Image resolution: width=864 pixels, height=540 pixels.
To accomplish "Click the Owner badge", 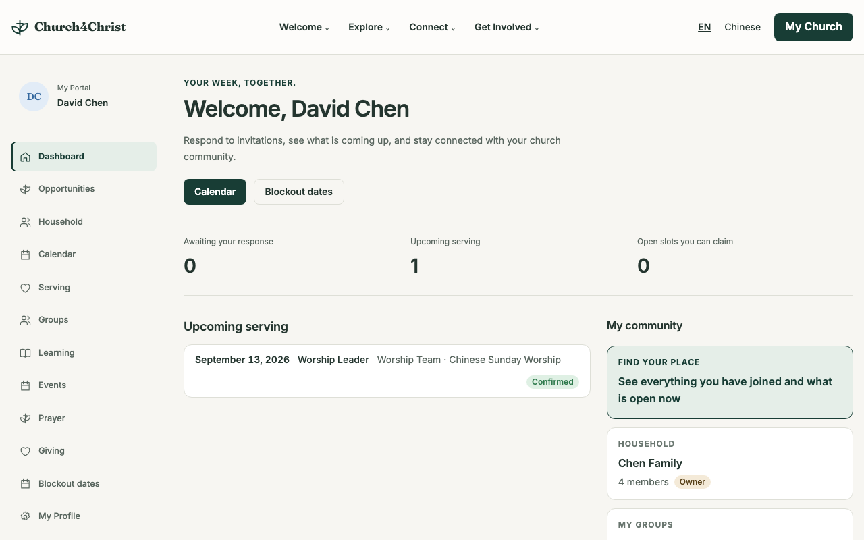I will pos(693,482).
